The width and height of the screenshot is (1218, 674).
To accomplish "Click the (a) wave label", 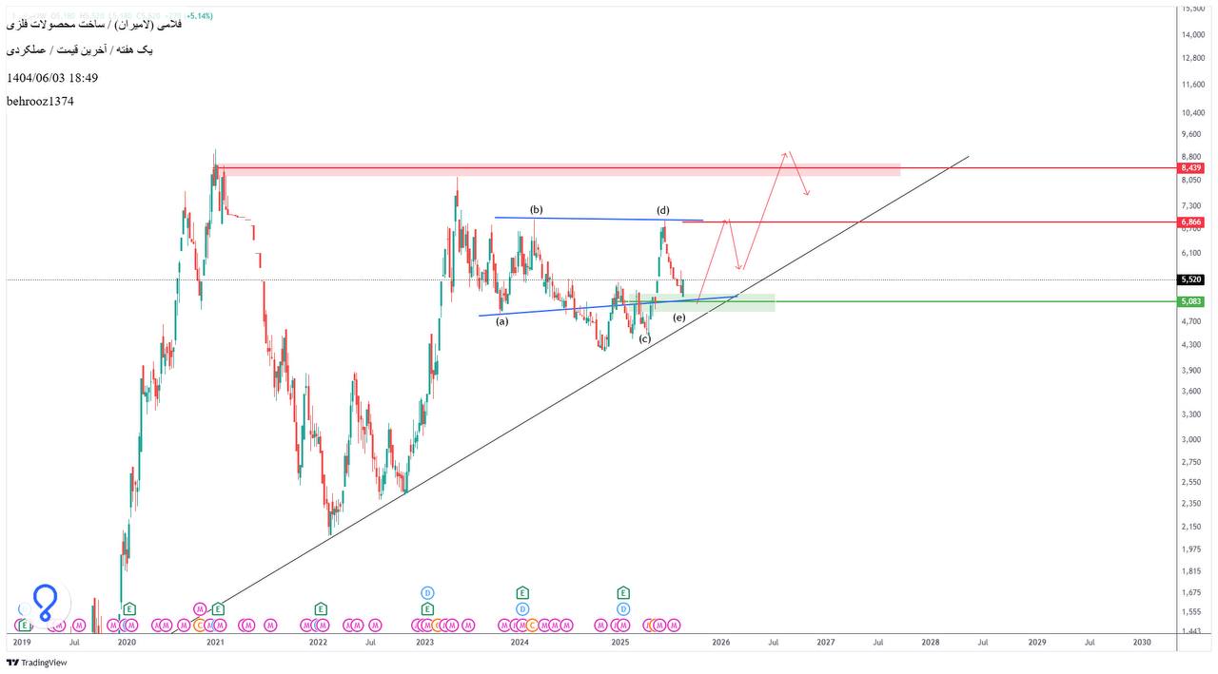I will click(x=501, y=321).
